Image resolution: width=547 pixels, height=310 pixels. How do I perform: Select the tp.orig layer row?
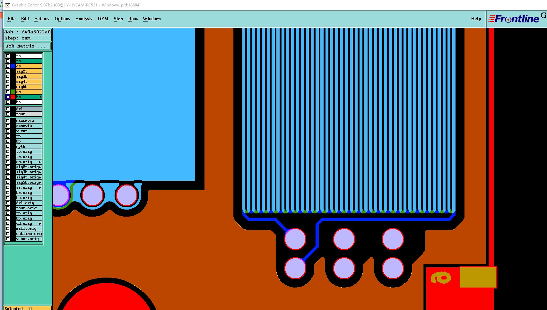coord(29,213)
